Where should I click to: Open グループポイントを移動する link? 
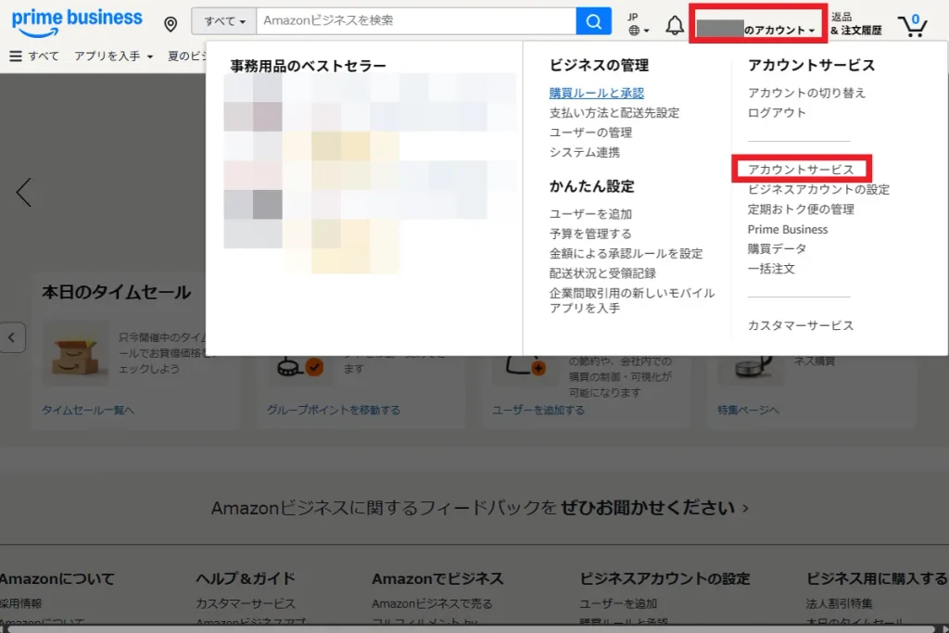click(x=334, y=411)
